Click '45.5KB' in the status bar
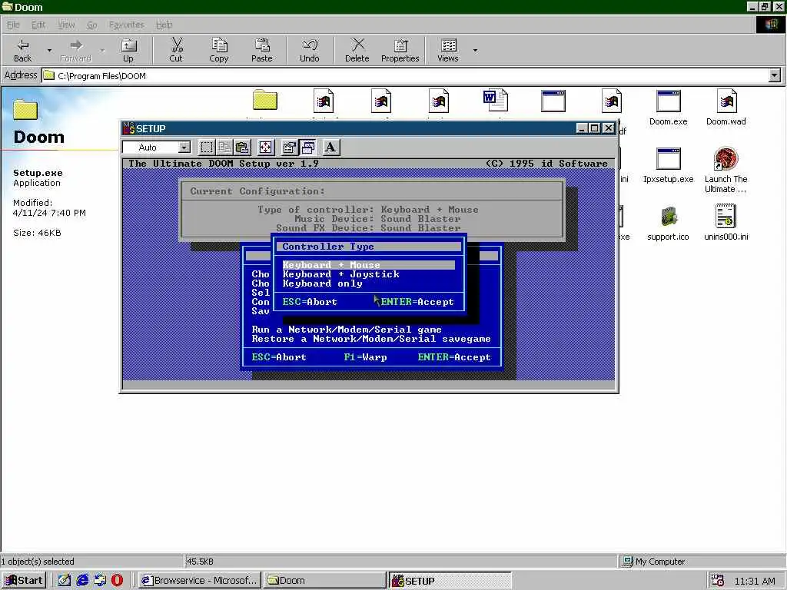The width and height of the screenshot is (787, 590). [200, 562]
